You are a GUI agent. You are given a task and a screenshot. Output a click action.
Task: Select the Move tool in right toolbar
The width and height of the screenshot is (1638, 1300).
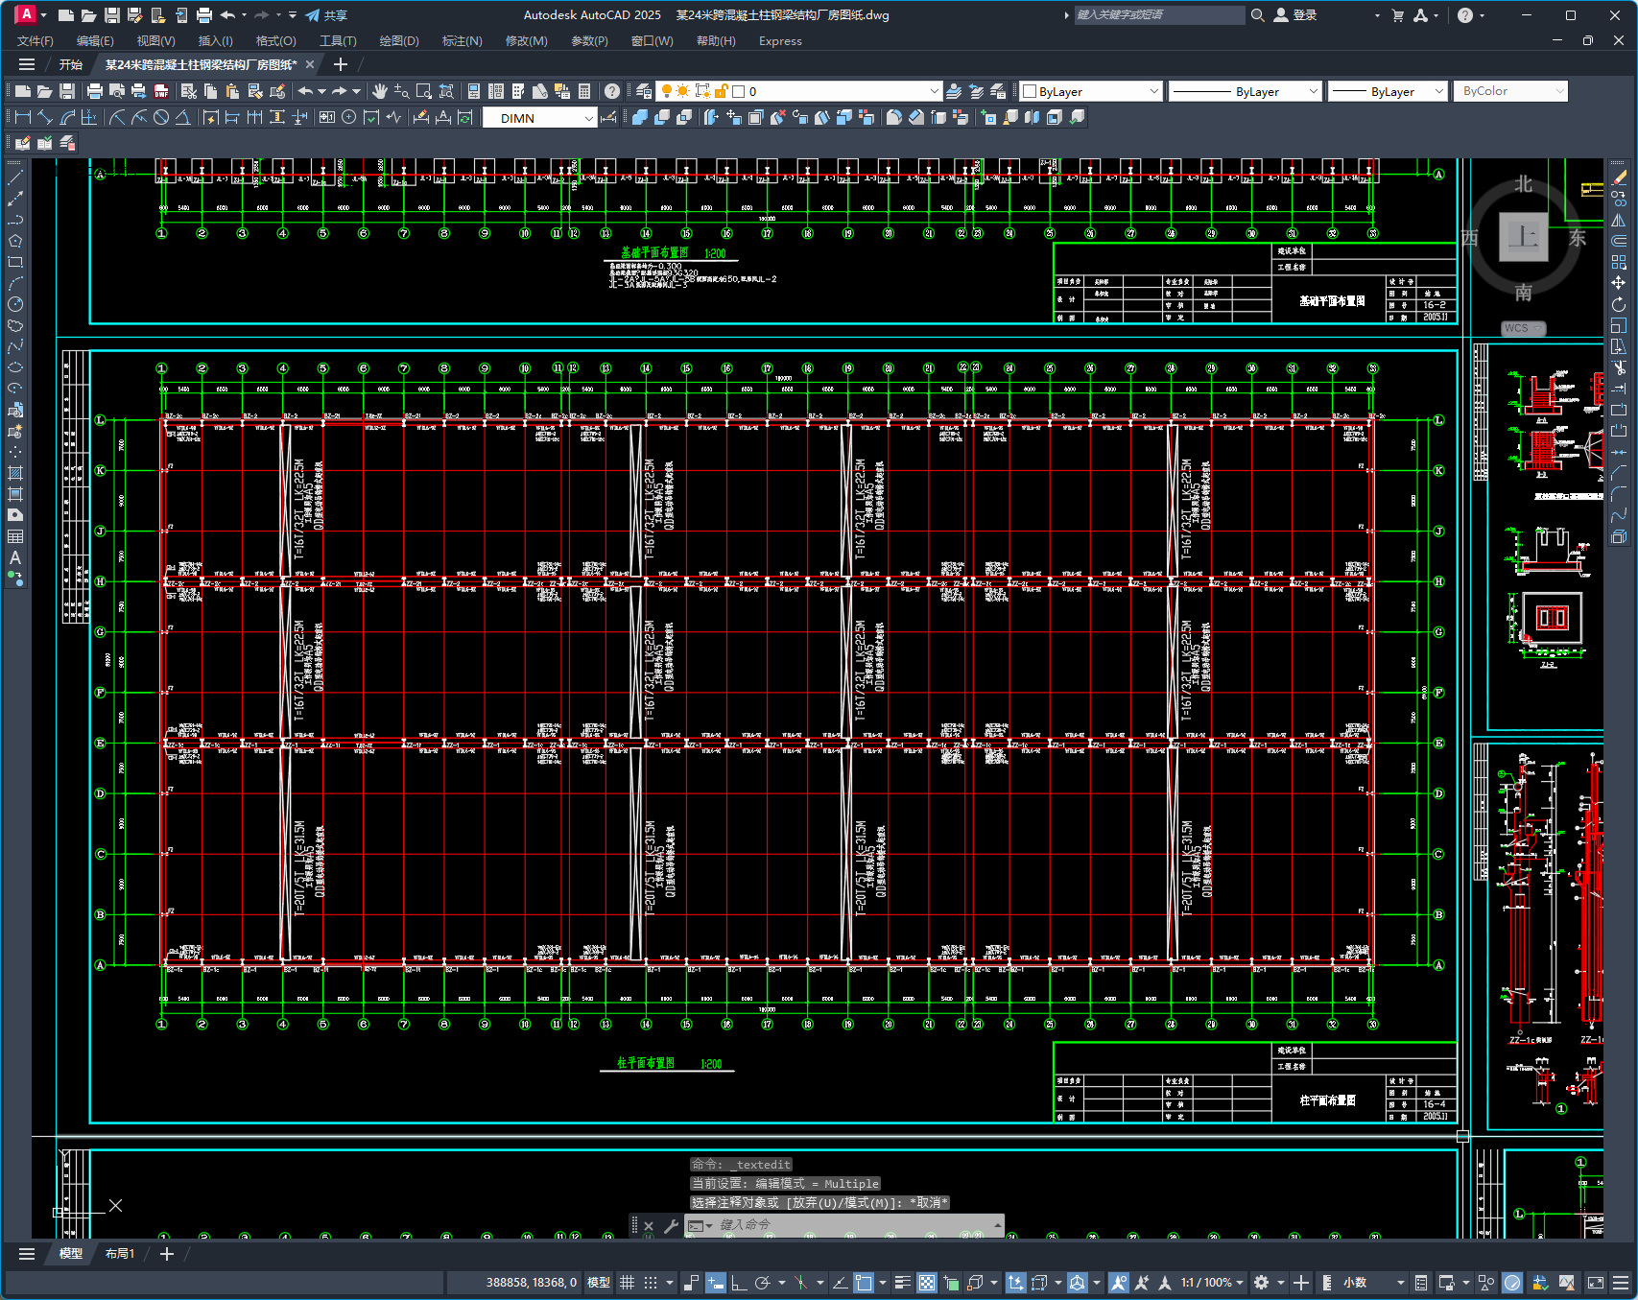(x=1619, y=283)
